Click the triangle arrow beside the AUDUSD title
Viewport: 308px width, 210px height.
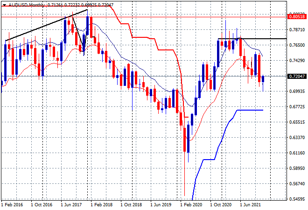pos(5,5)
